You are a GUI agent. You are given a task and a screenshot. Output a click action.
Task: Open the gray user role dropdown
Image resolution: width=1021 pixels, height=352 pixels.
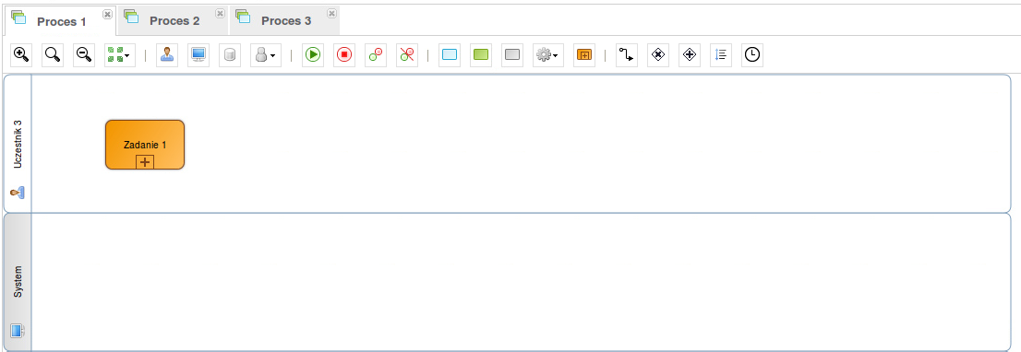coord(266,55)
